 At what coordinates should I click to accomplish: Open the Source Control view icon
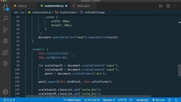pos(5,30)
